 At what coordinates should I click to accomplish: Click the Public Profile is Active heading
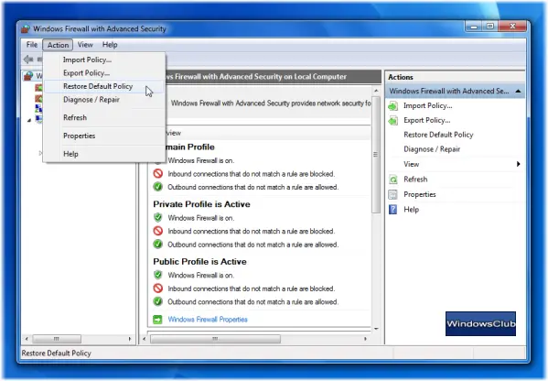(200, 262)
